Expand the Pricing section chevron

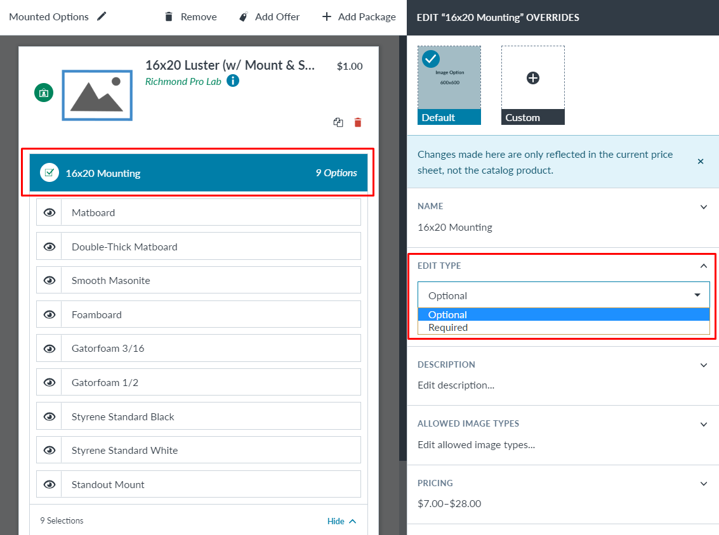tap(703, 484)
